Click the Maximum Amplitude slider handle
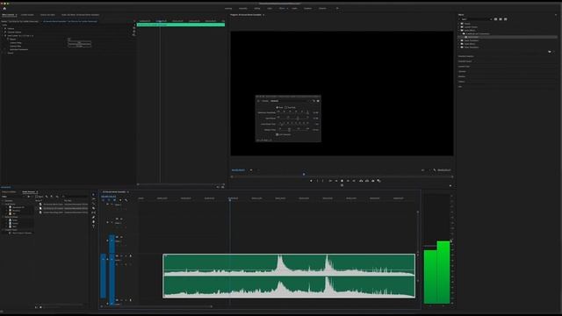The image size is (562, 316). click(307, 112)
